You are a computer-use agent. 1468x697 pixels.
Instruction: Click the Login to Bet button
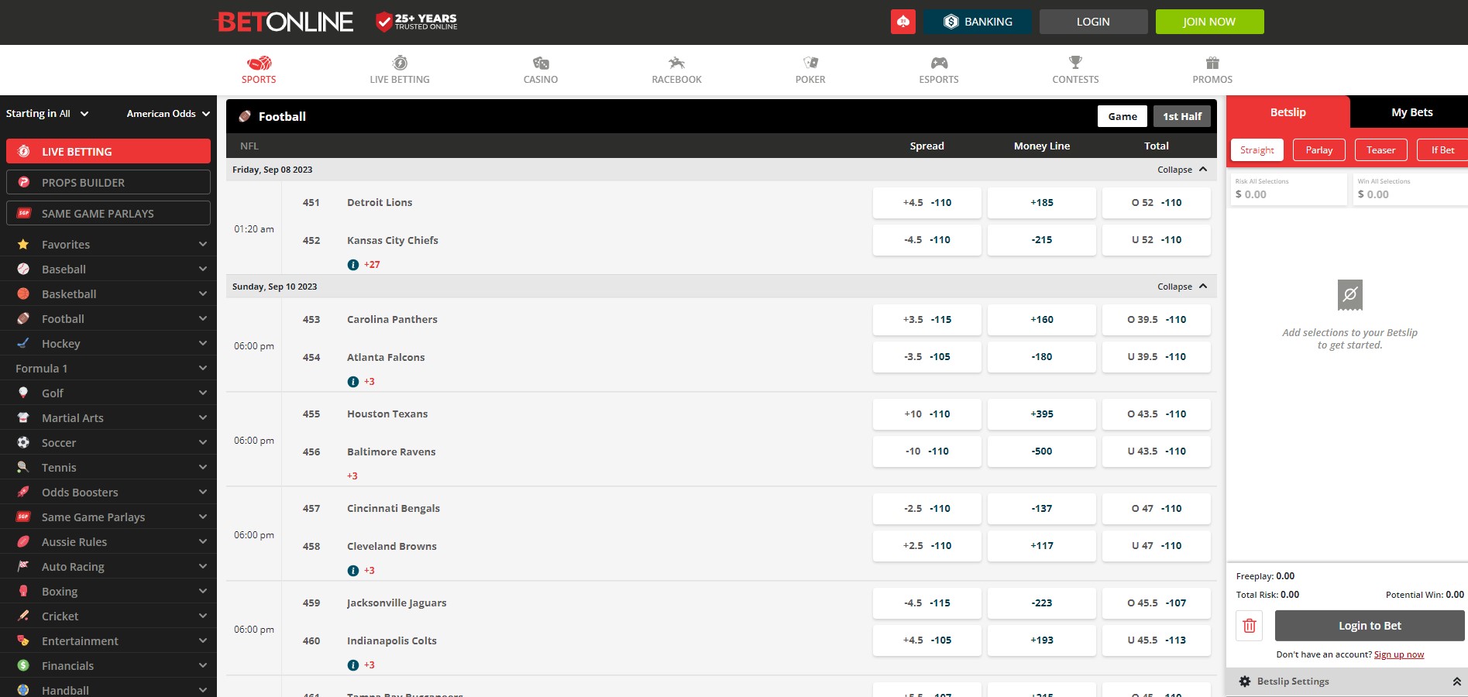point(1370,626)
